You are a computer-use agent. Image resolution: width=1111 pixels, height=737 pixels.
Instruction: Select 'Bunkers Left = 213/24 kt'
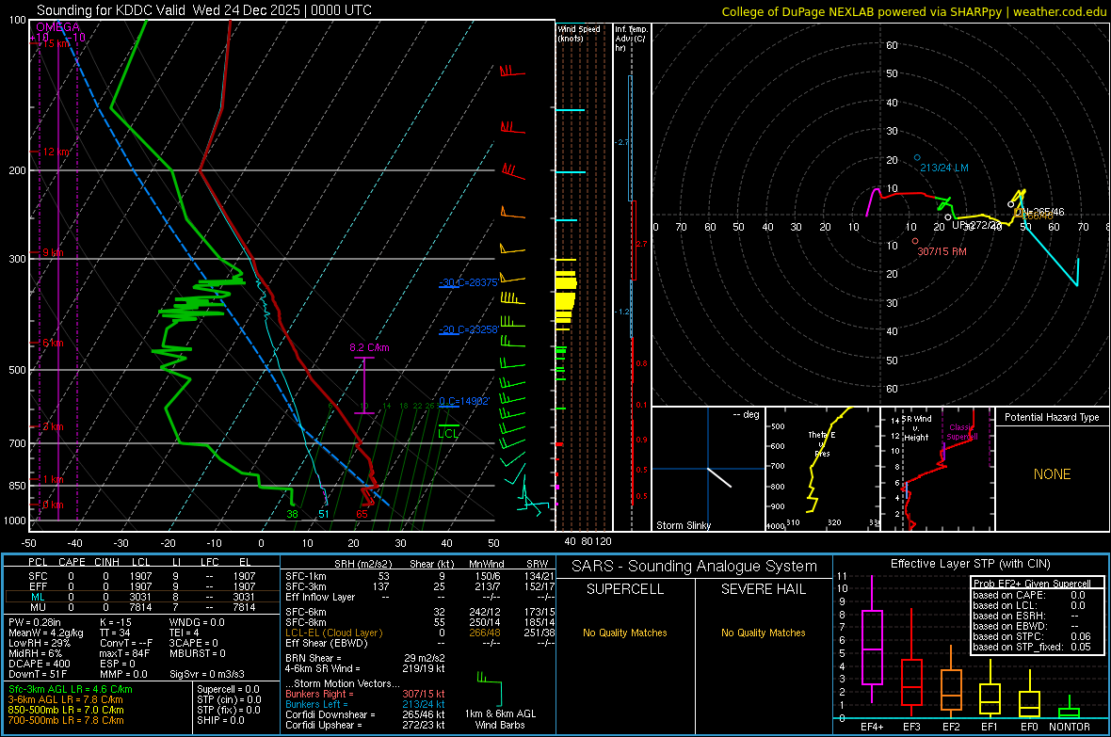[365, 704]
